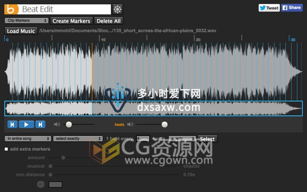307x192 pixels.
Task: Click the Select button
Action: point(207,139)
